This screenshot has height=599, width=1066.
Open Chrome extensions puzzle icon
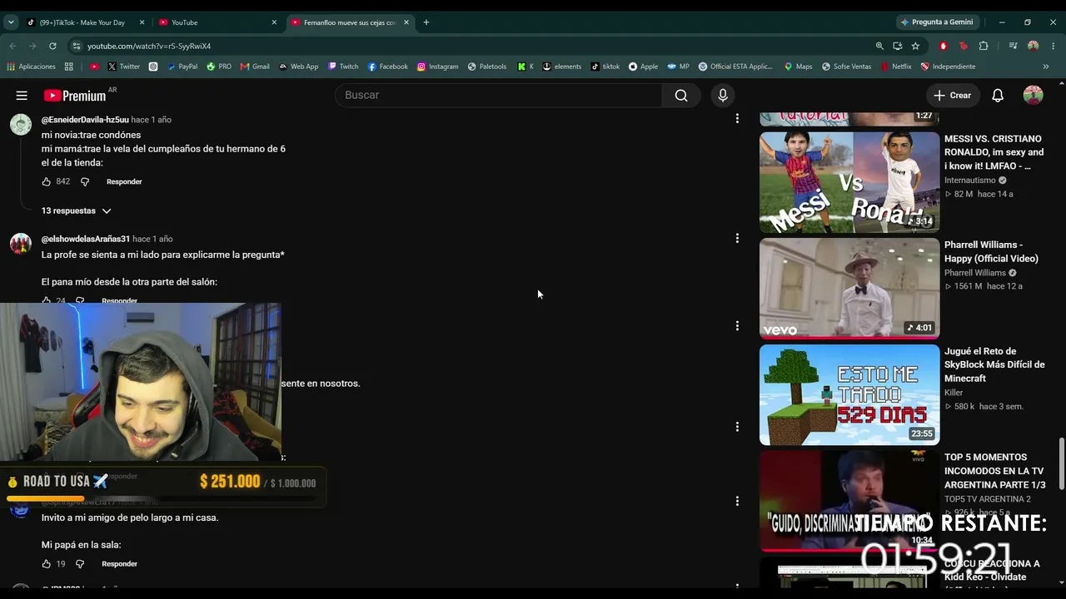point(984,46)
